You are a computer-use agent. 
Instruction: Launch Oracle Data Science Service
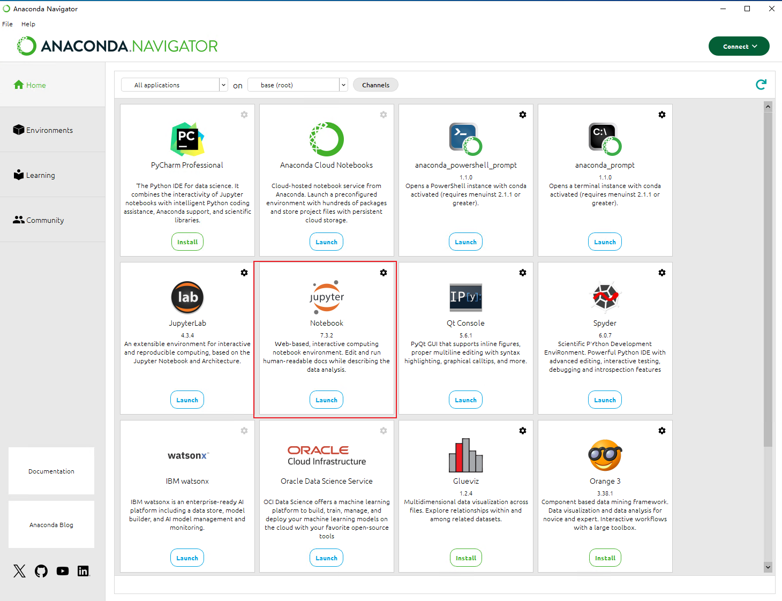coord(327,558)
